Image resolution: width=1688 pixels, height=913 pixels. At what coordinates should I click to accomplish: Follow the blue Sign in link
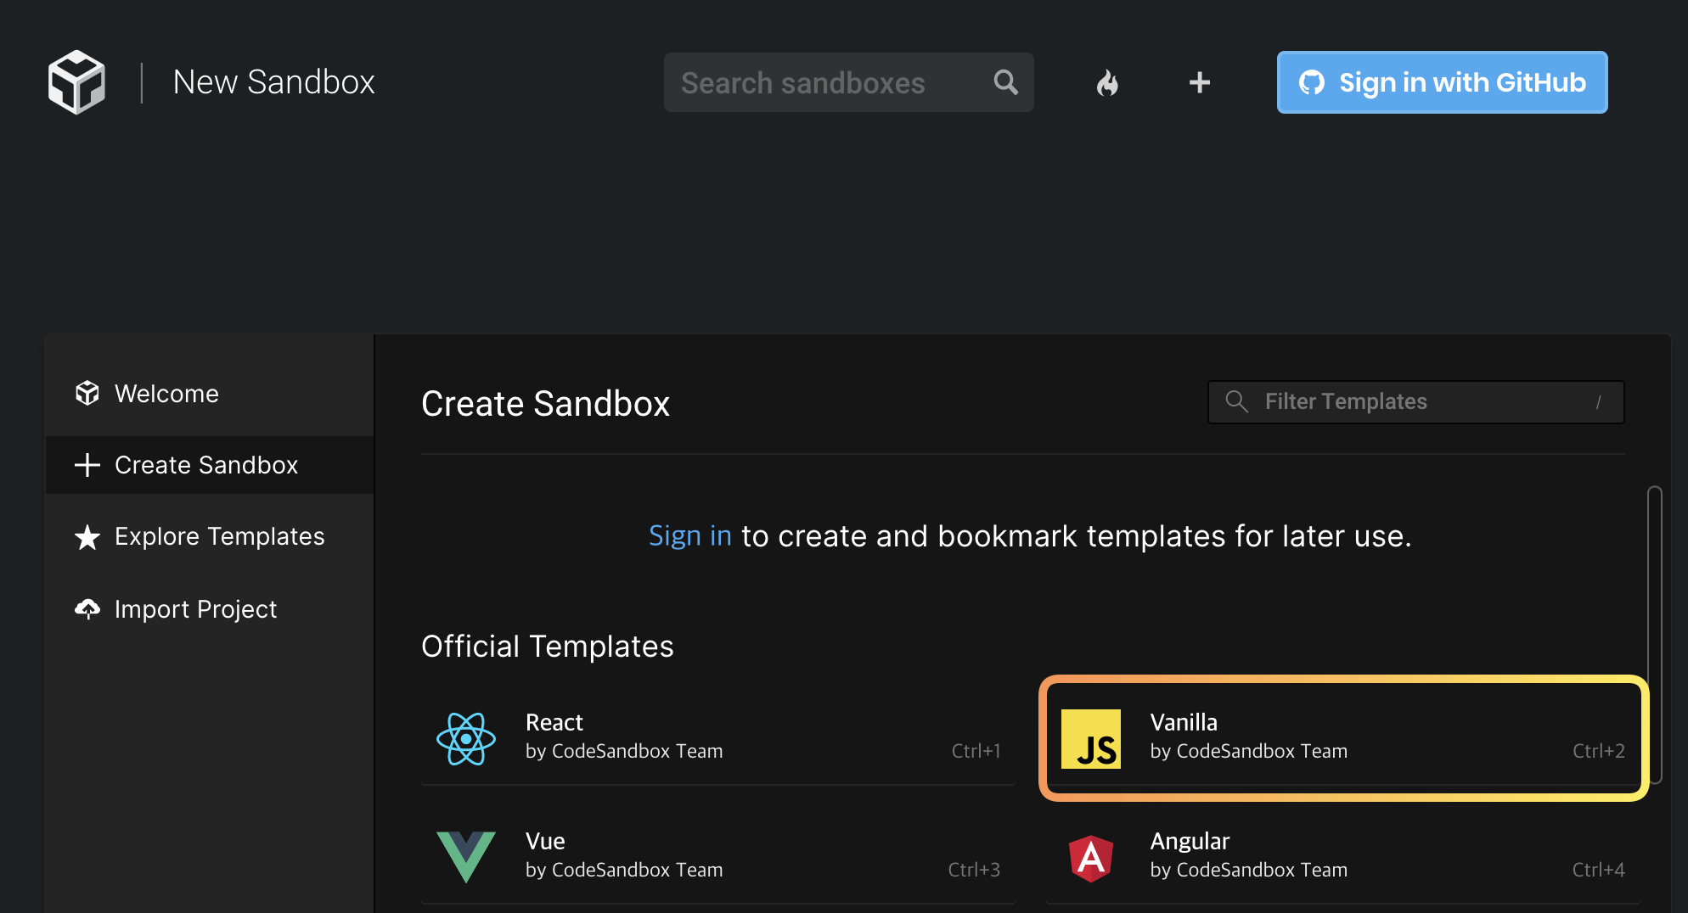pos(689,535)
